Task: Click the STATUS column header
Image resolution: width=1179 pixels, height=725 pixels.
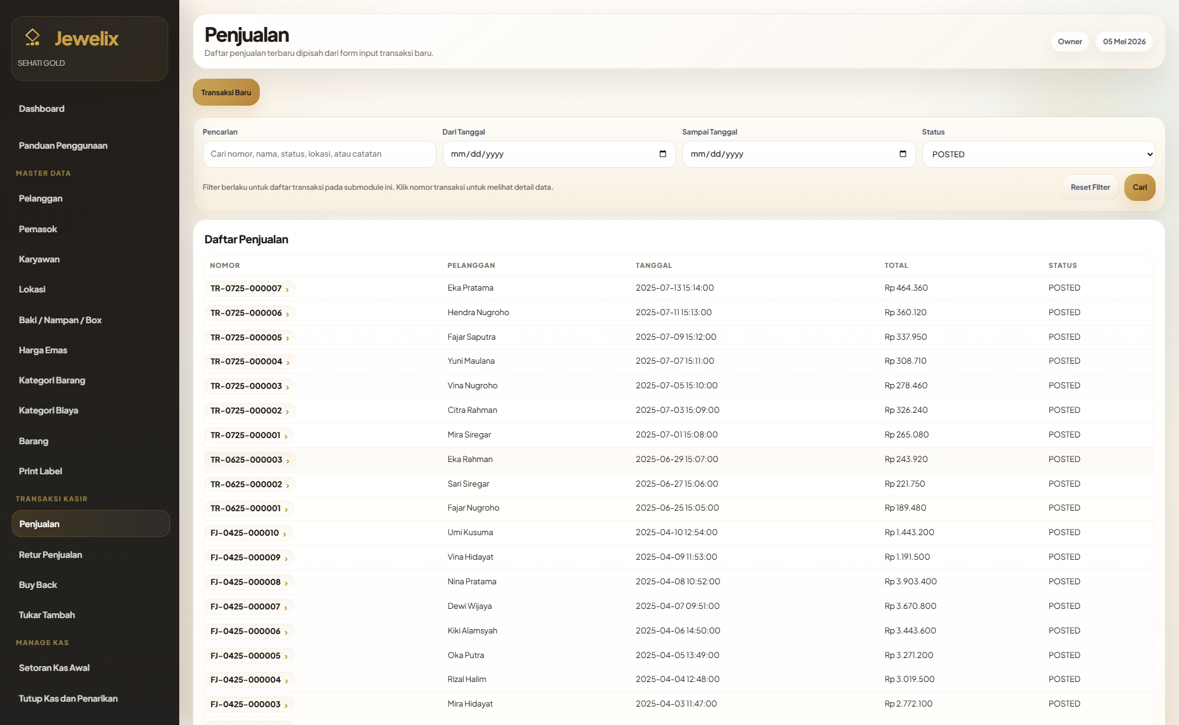Action: click(x=1062, y=265)
